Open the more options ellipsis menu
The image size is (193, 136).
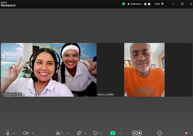(160, 133)
